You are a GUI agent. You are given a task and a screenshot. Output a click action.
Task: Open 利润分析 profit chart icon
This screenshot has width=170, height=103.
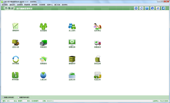[x=97, y=75]
